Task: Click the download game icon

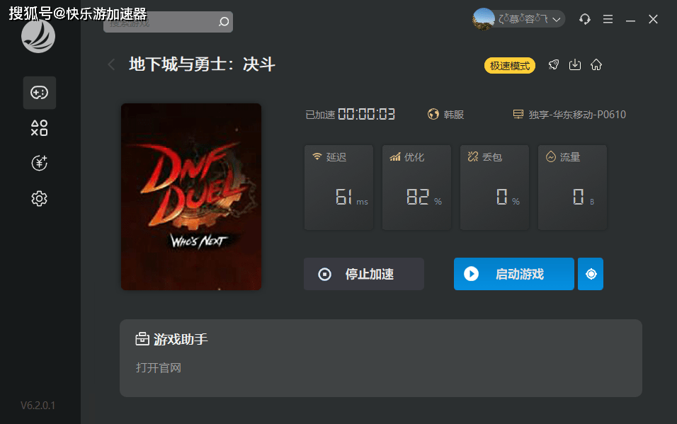Action: [575, 64]
